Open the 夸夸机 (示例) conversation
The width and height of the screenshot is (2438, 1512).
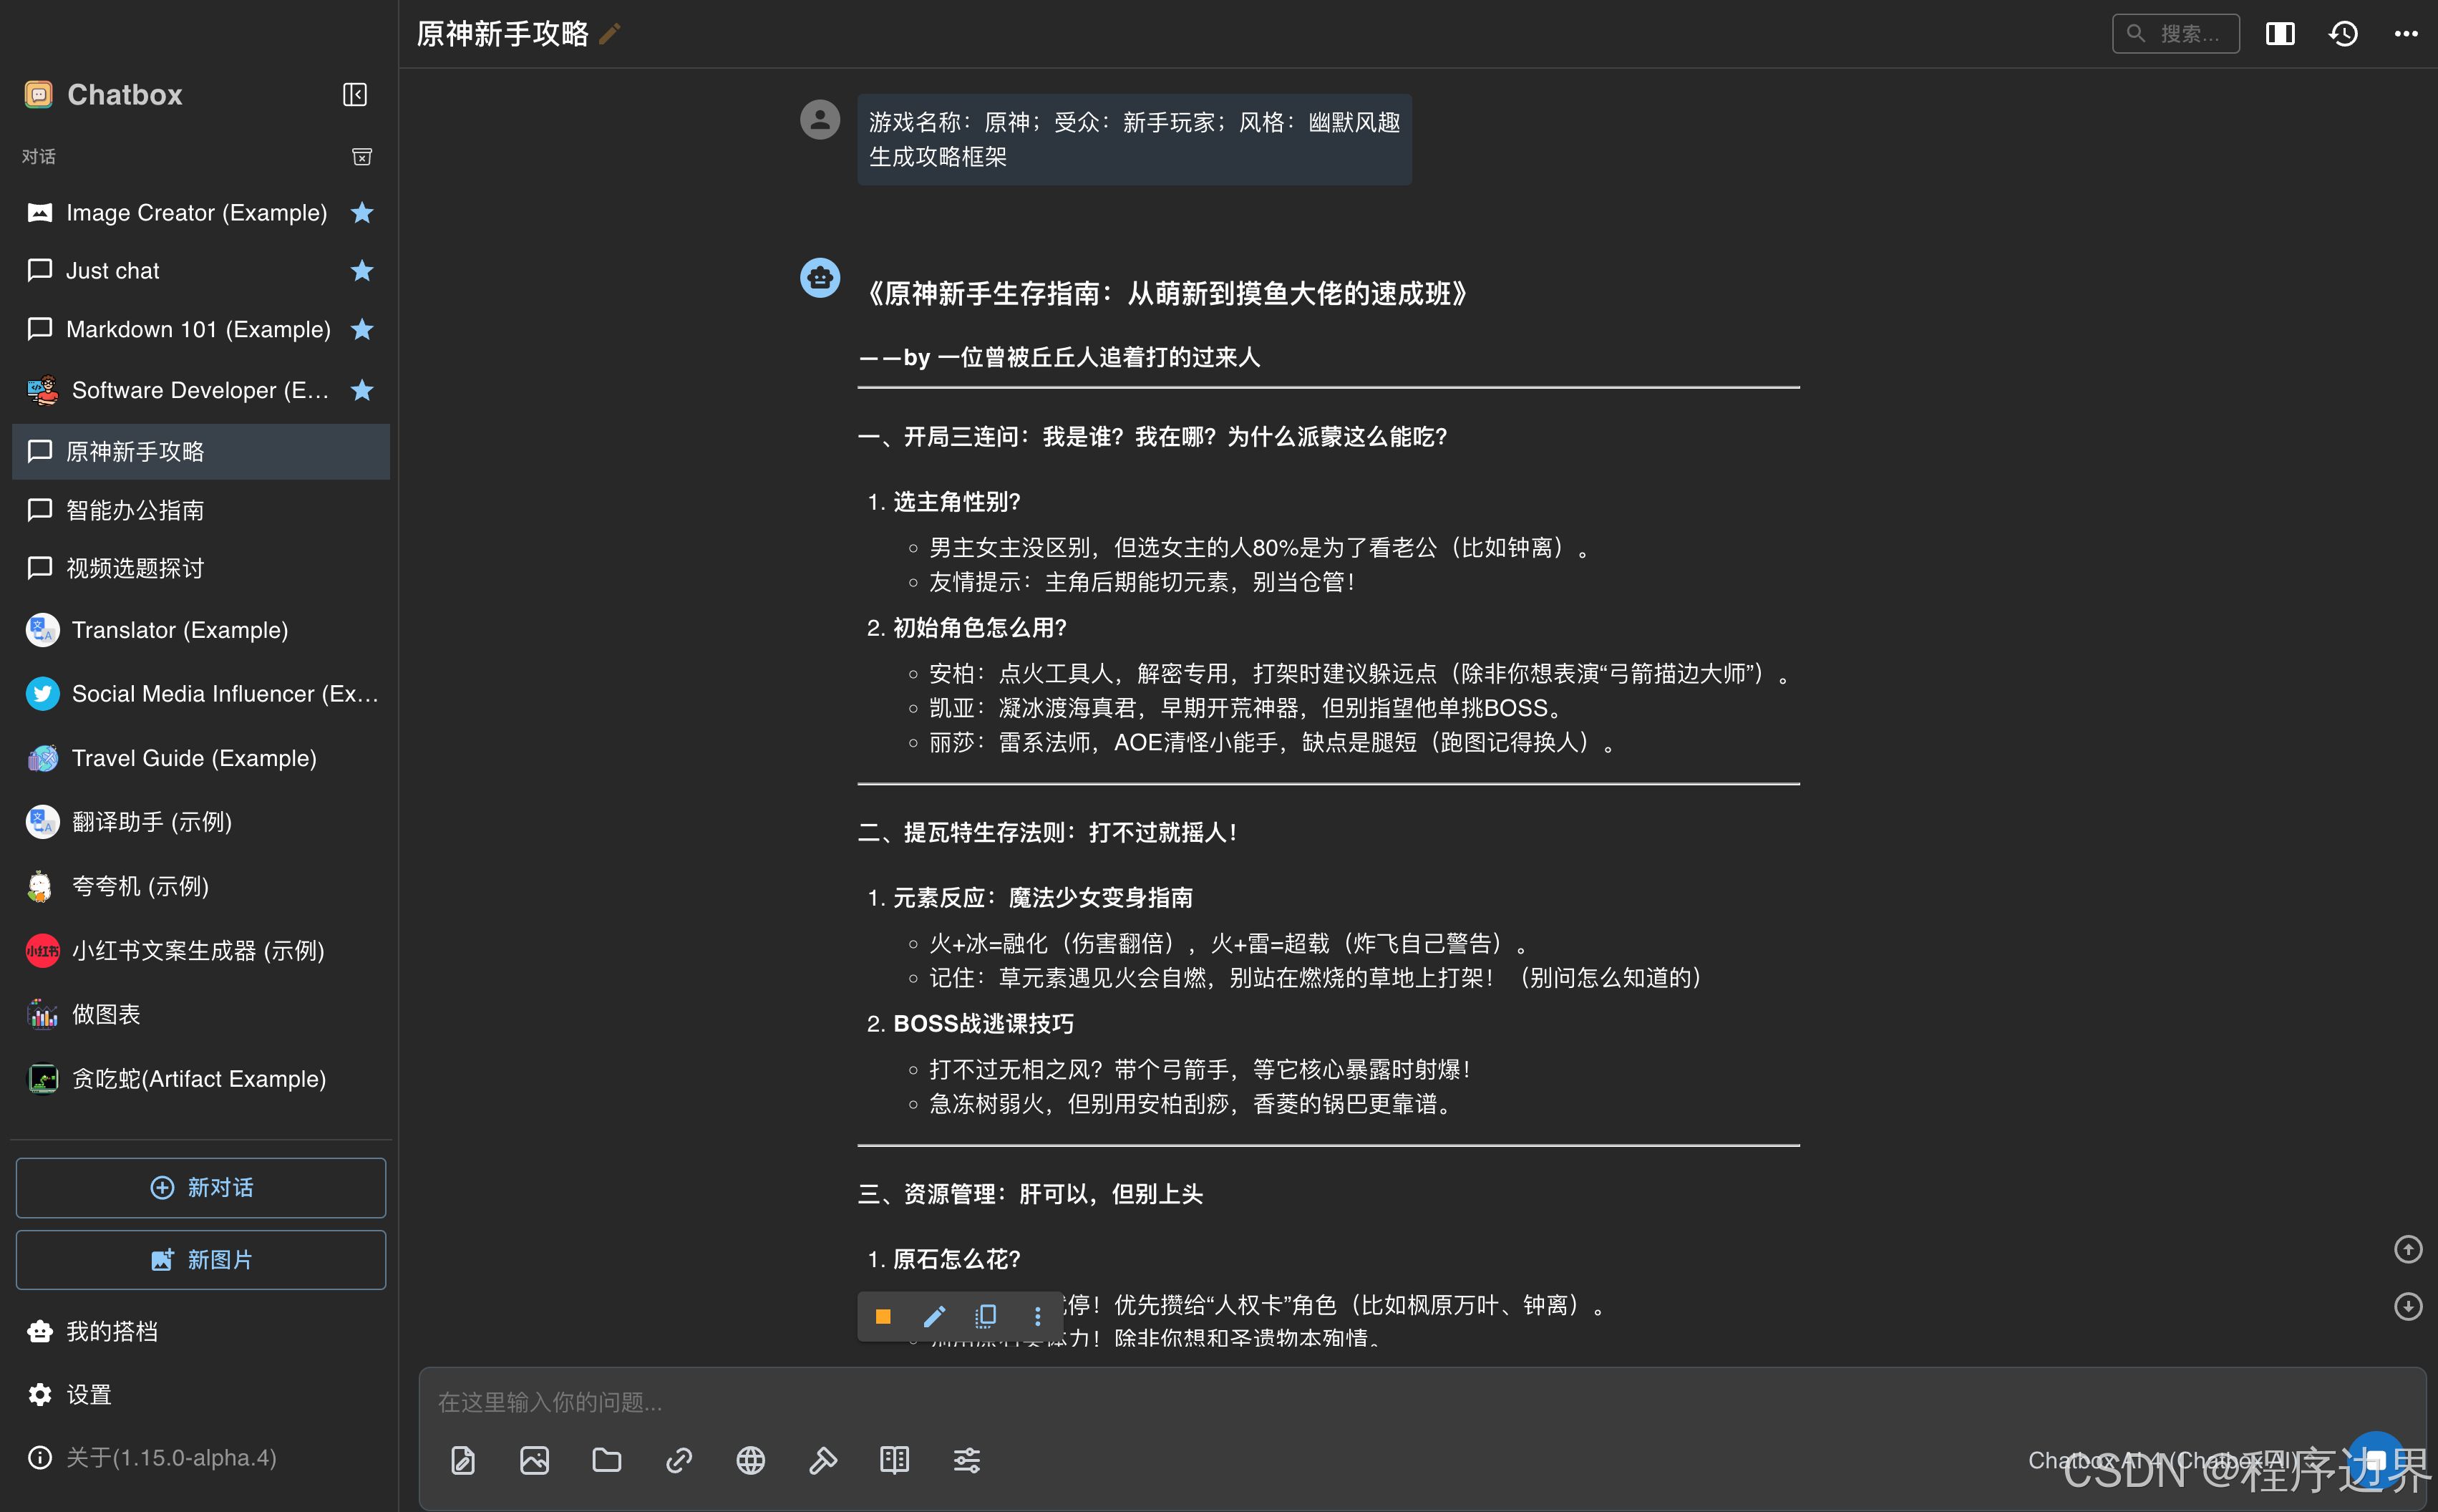201,887
